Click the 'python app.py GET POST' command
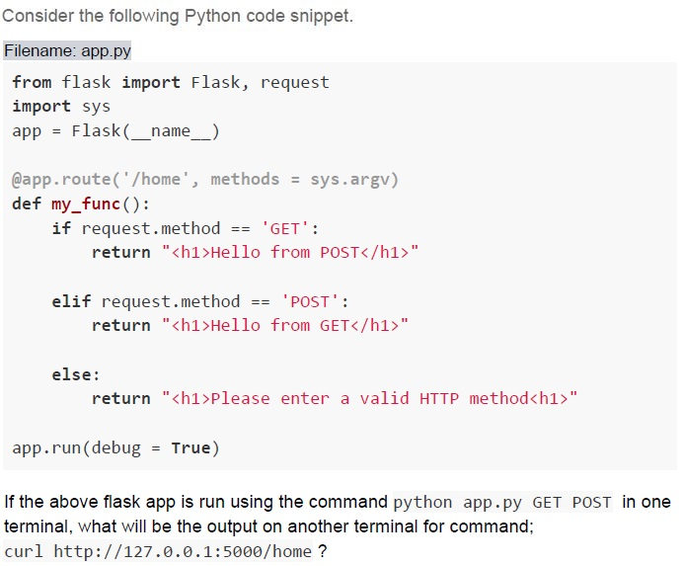 [x=502, y=503]
